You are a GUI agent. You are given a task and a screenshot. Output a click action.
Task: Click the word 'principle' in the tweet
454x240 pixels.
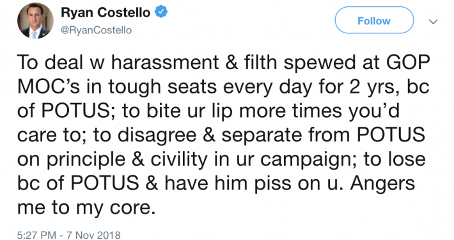tap(88, 160)
